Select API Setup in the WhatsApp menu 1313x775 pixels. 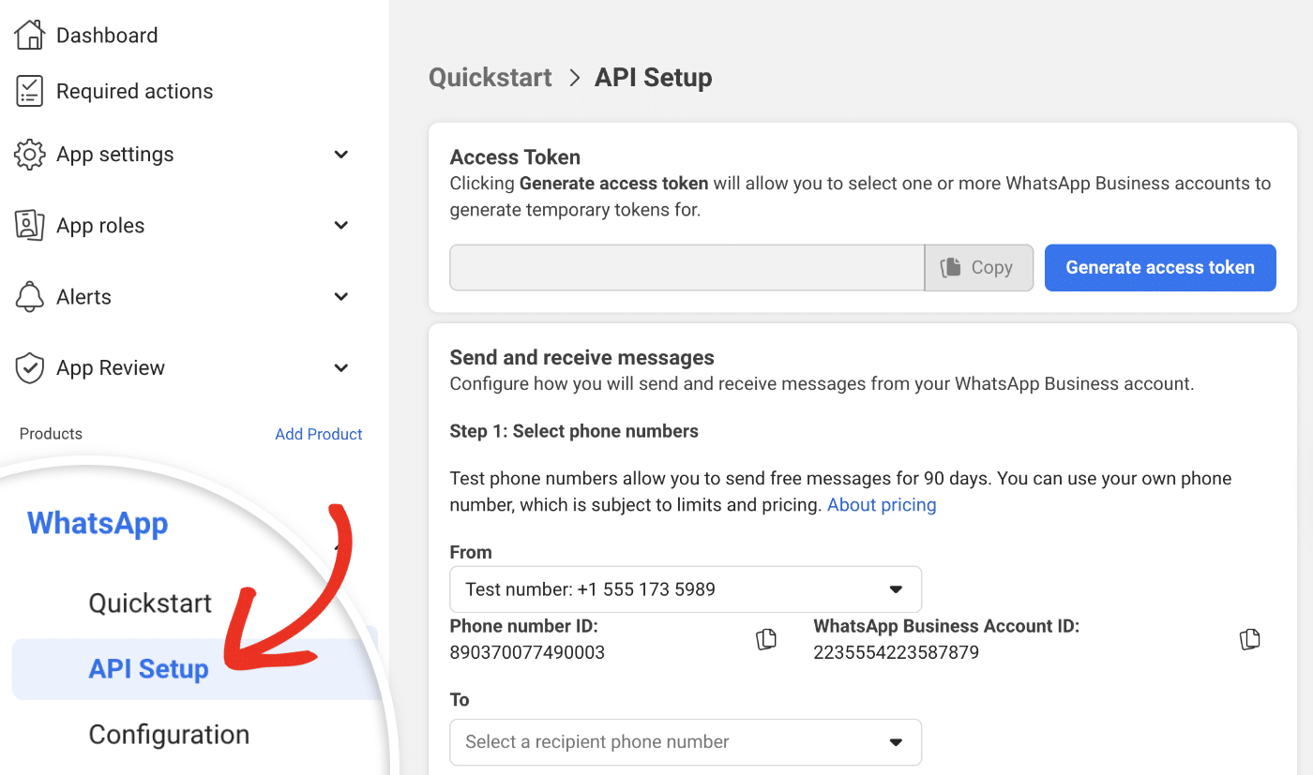click(149, 668)
